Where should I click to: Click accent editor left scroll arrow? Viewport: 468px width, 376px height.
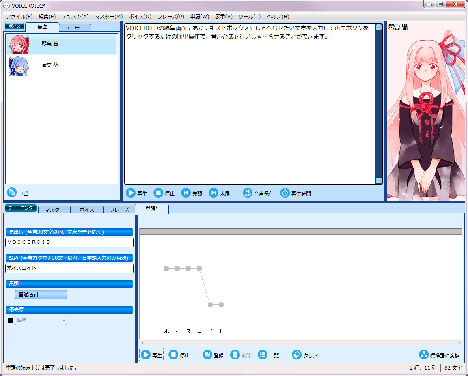[x=142, y=343]
